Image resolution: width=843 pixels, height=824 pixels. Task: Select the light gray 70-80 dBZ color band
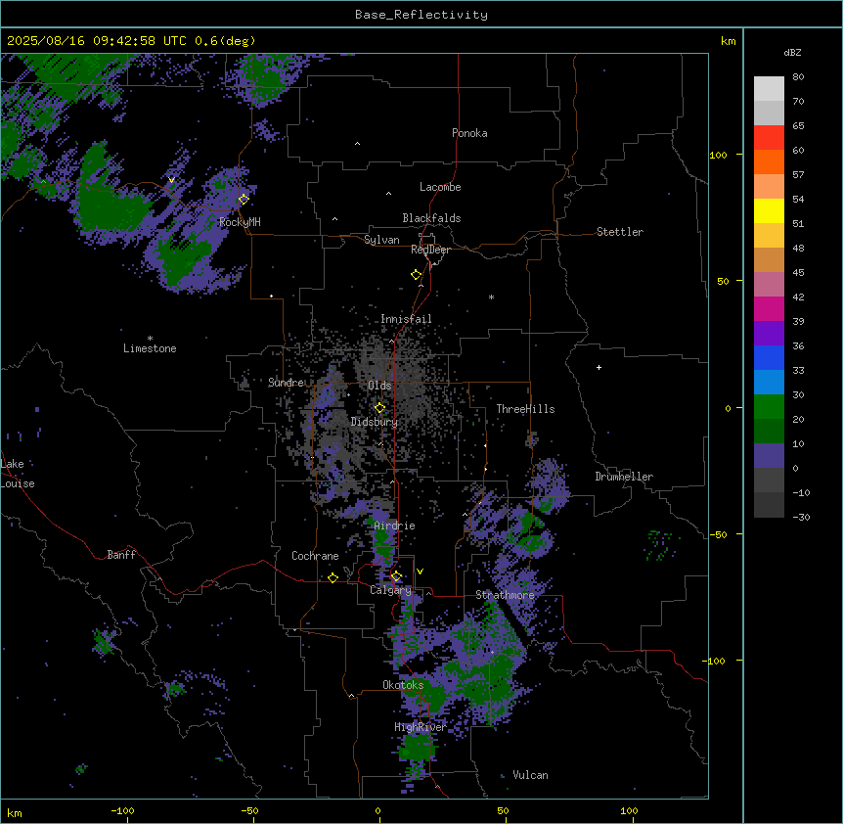tap(769, 89)
